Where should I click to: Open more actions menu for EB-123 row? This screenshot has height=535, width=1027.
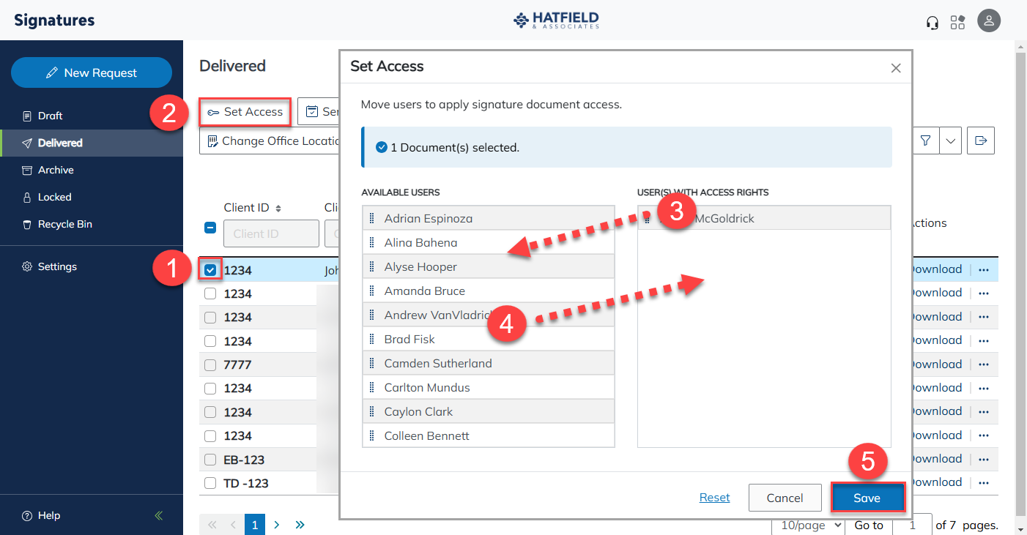click(983, 460)
